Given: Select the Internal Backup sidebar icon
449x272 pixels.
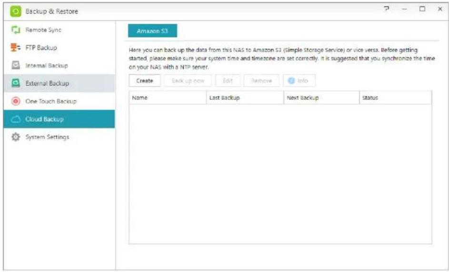Looking at the screenshot, I should tap(15, 65).
